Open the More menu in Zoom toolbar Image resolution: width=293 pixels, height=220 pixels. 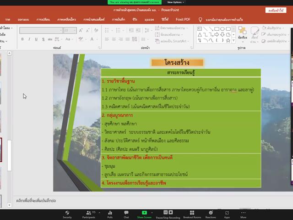pos(243,214)
